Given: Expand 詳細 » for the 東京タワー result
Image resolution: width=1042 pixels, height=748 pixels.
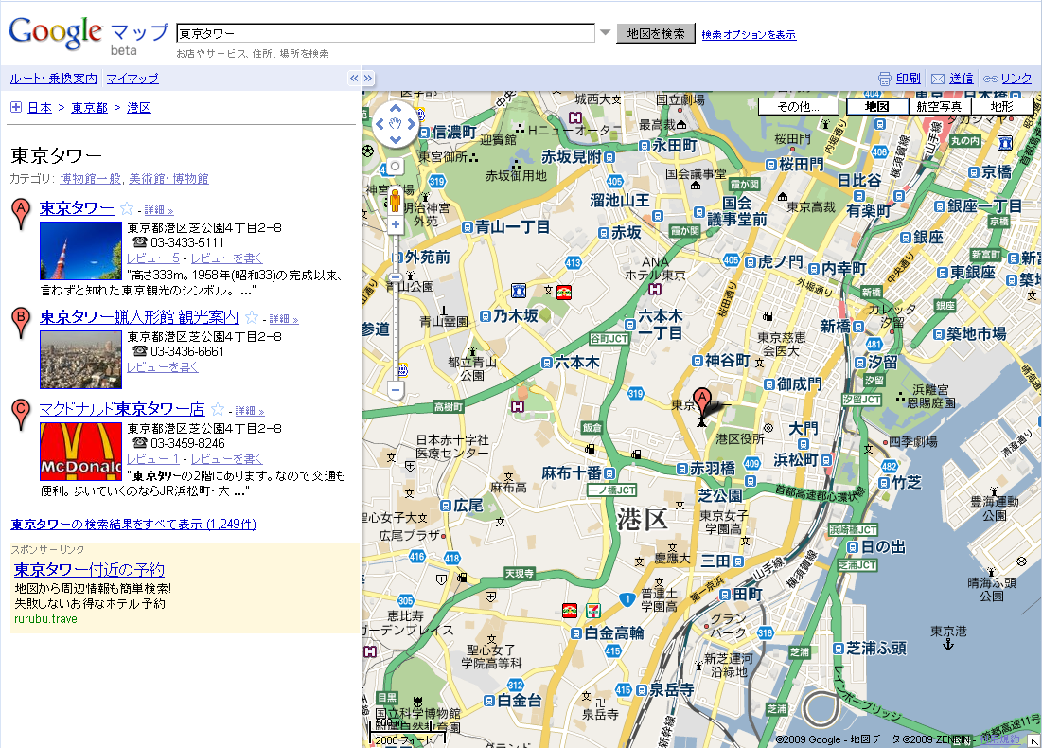Looking at the screenshot, I should pos(159,210).
